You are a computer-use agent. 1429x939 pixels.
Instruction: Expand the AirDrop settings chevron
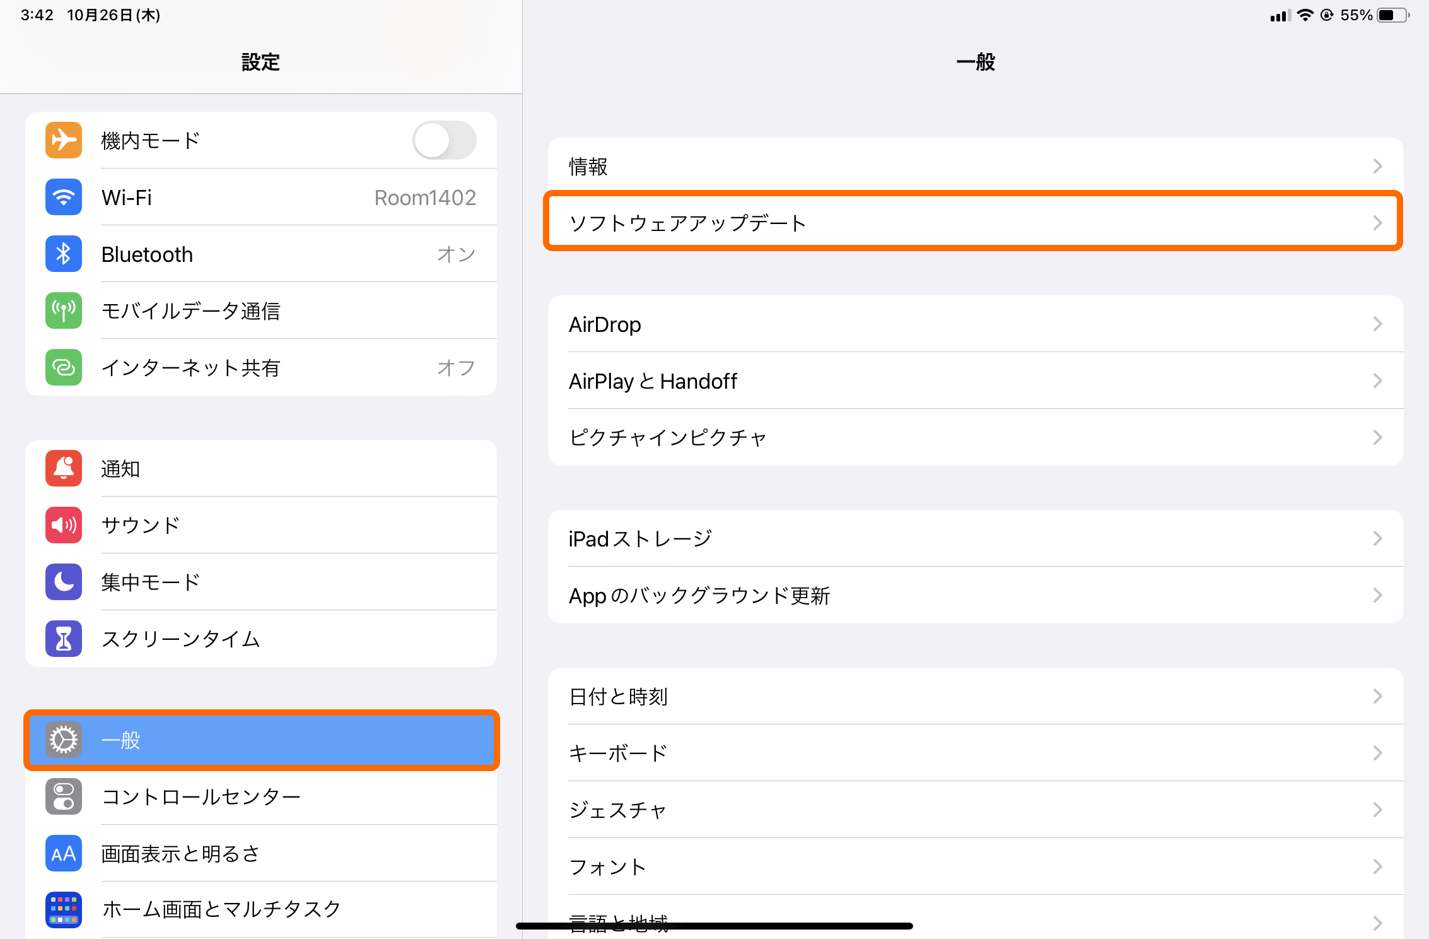coord(1378,324)
